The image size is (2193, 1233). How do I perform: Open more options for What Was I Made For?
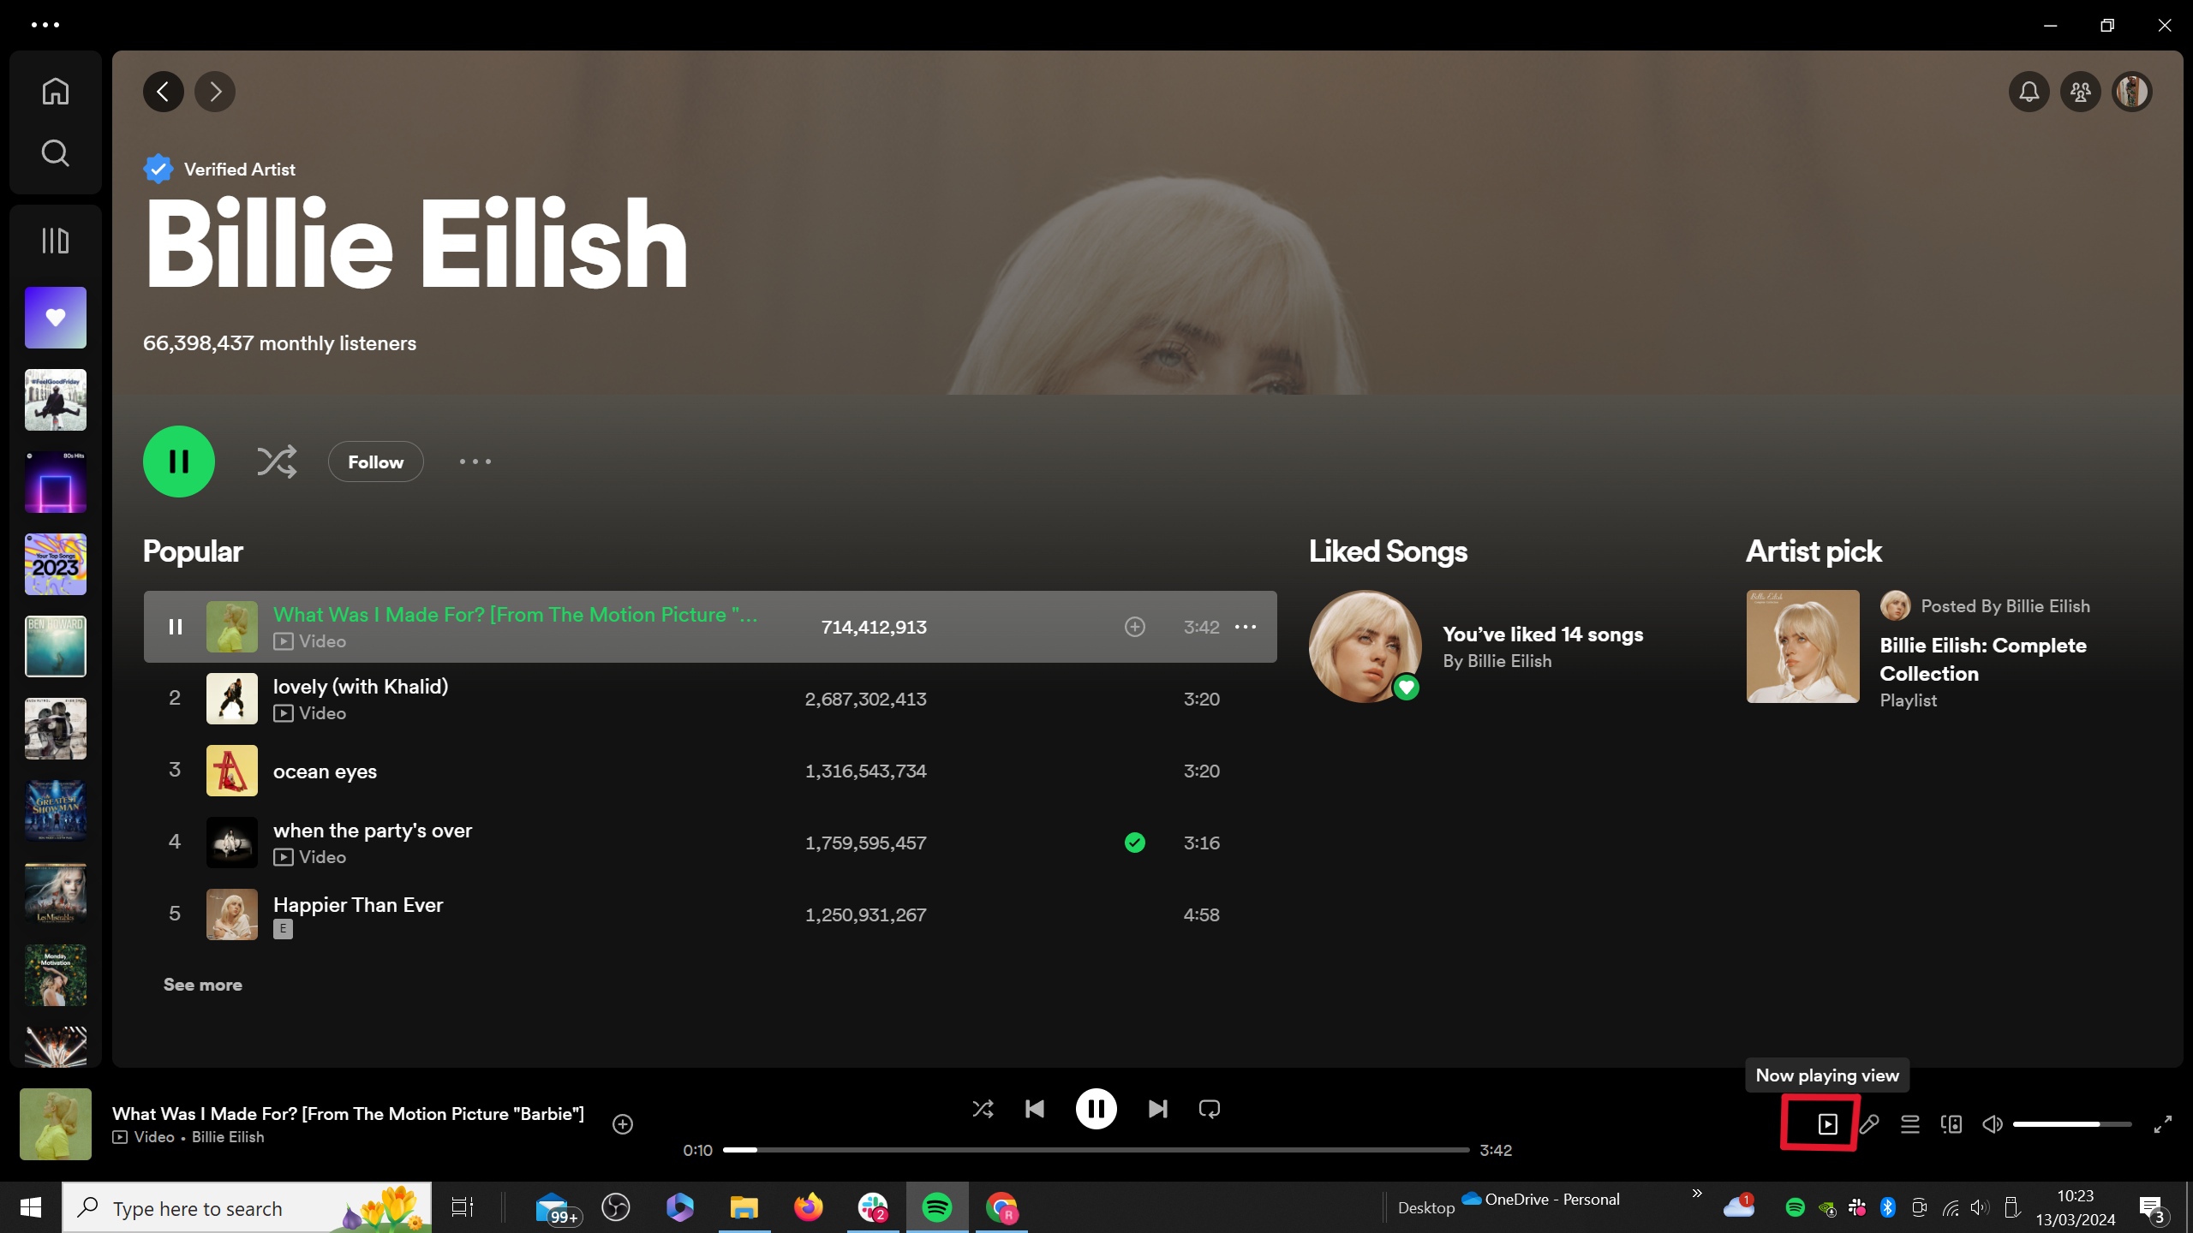pos(1246,627)
